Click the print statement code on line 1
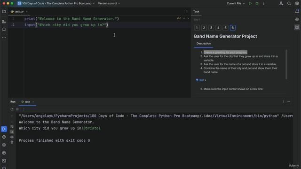The image size is (301, 169). pos(71,19)
